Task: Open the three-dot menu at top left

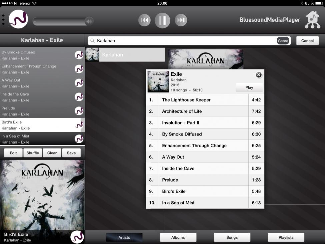Action: [x=3, y=20]
